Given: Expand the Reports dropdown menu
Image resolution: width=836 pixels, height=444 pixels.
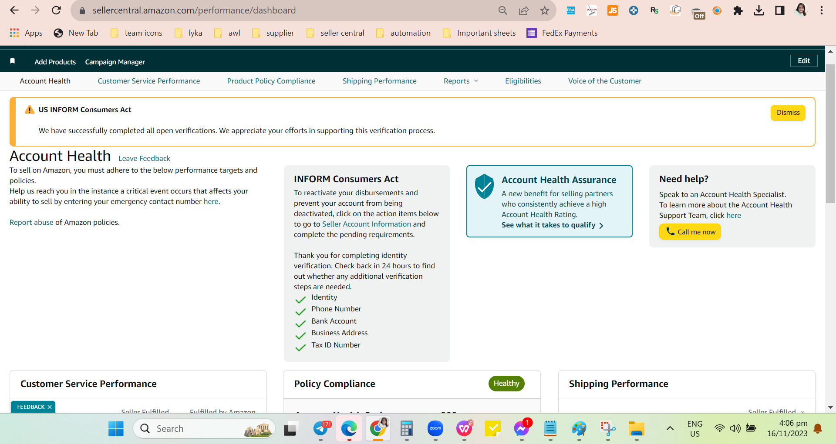Looking at the screenshot, I should point(461,81).
